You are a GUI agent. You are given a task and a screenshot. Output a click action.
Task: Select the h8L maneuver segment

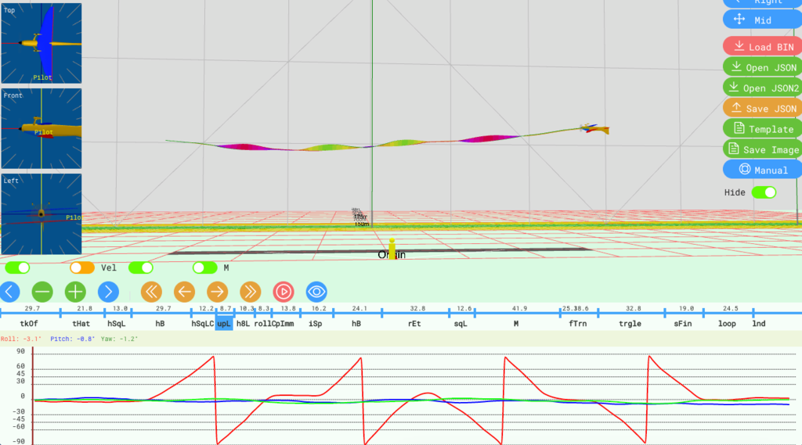(243, 324)
